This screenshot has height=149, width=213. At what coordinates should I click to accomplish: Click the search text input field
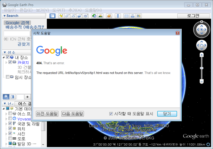tap(17, 33)
